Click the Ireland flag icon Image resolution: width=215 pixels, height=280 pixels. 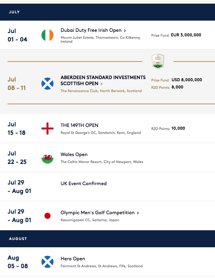point(47,35)
